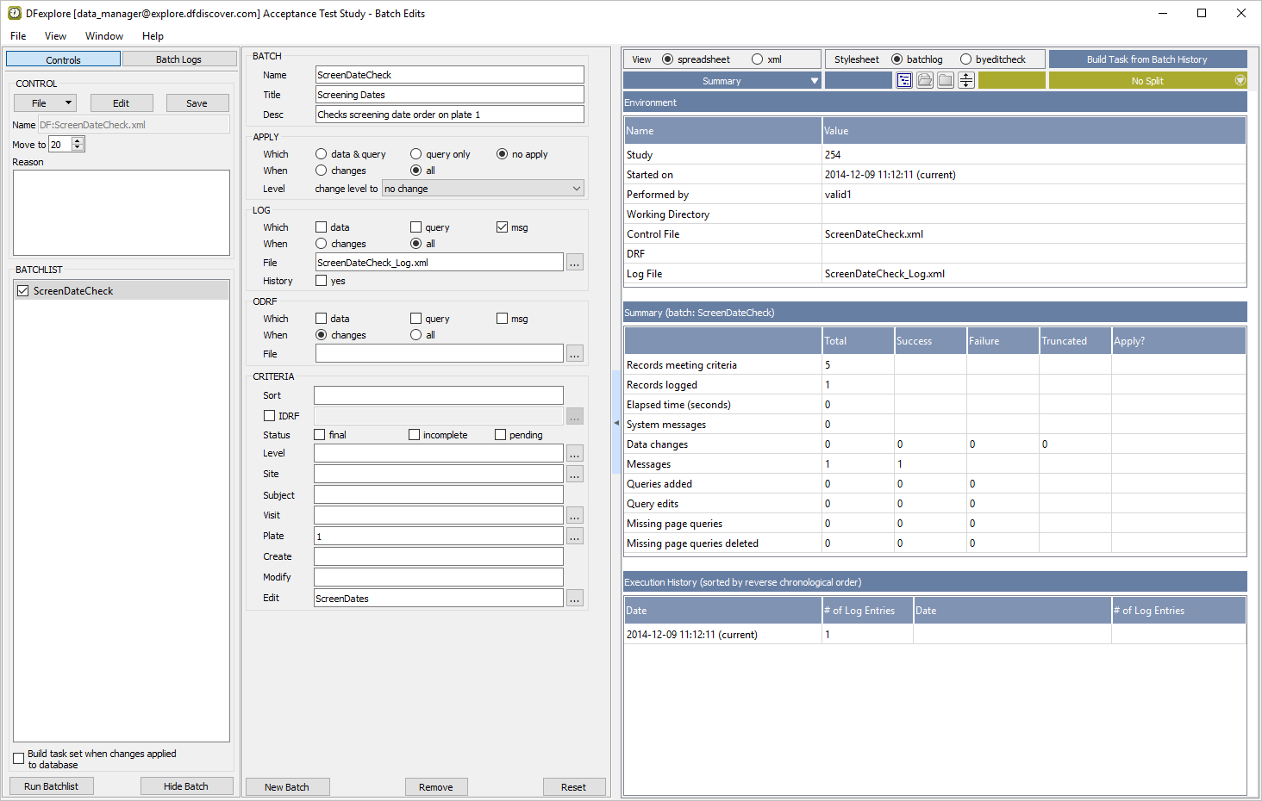Collapse panel using the splitter arrow handle
Screen dimensions: 1262x801
(616, 423)
